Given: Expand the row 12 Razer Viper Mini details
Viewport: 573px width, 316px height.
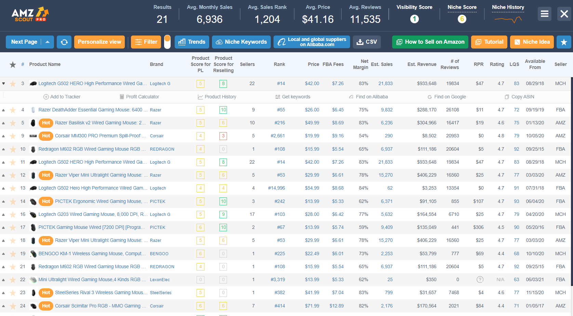Looking at the screenshot, I should pos(3,175).
